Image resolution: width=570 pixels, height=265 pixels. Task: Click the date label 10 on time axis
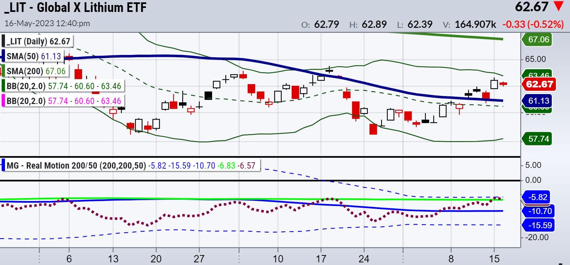click(278, 259)
